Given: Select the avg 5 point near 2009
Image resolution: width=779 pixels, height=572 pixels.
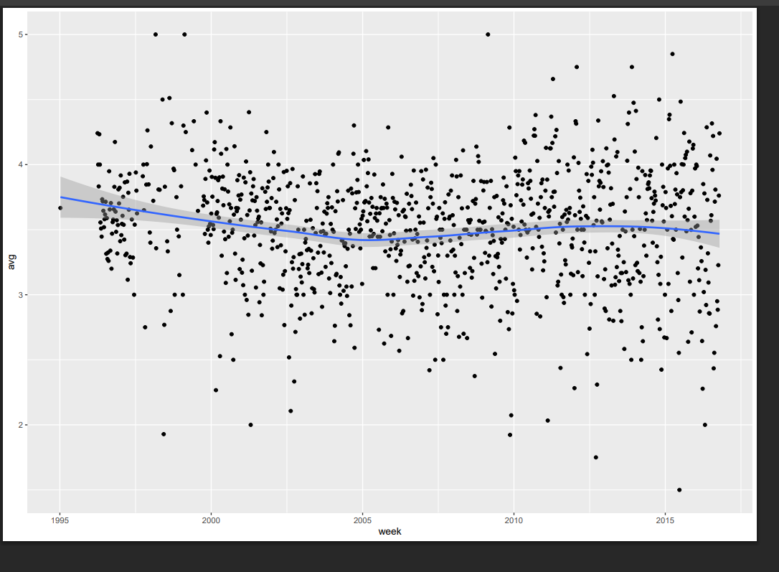Looking at the screenshot, I should pos(488,34).
